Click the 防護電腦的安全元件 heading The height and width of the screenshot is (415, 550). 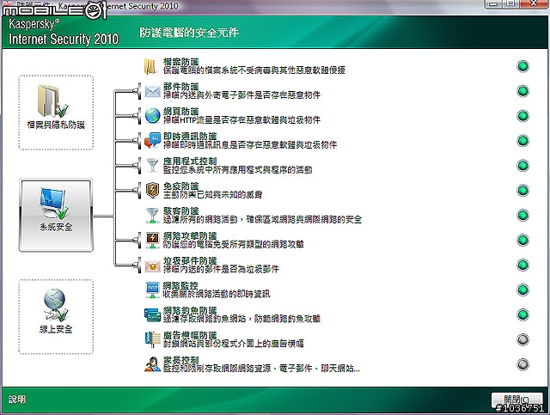pyautogui.click(x=189, y=33)
